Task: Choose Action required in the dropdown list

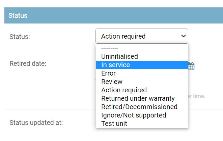Action: (x=124, y=90)
